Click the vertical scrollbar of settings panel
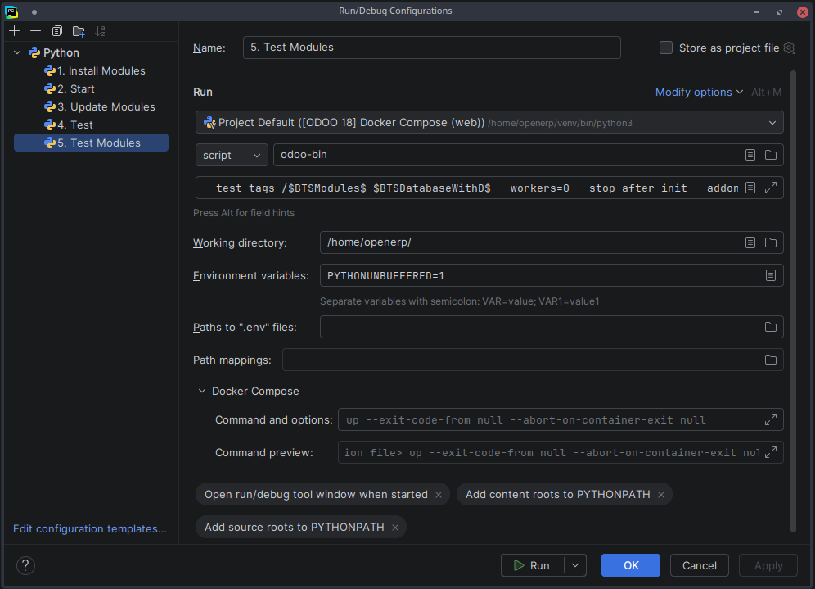This screenshot has width=815, height=589. (x=793, y=301)
